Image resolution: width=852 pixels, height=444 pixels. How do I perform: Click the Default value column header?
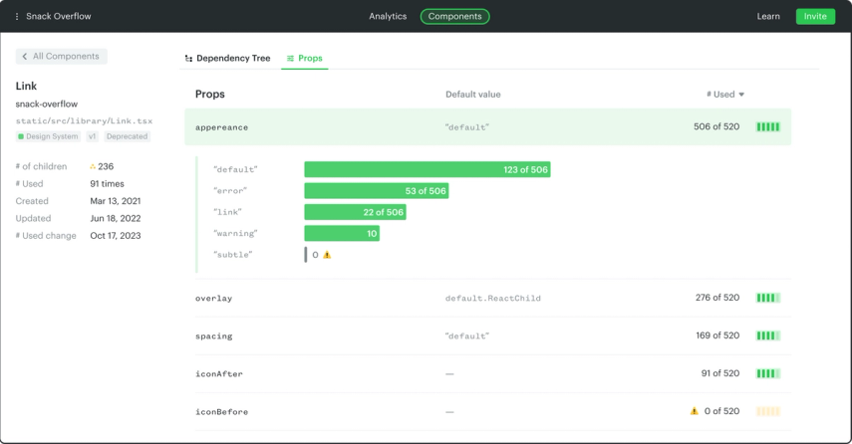(x=472, y=95)
